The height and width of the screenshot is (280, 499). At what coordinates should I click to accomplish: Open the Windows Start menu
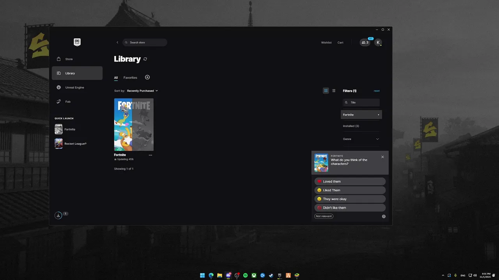202,275
